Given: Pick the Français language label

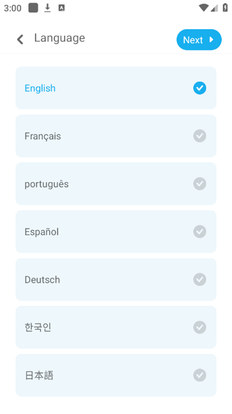Looking at the screenshot, I should [43, 136].
